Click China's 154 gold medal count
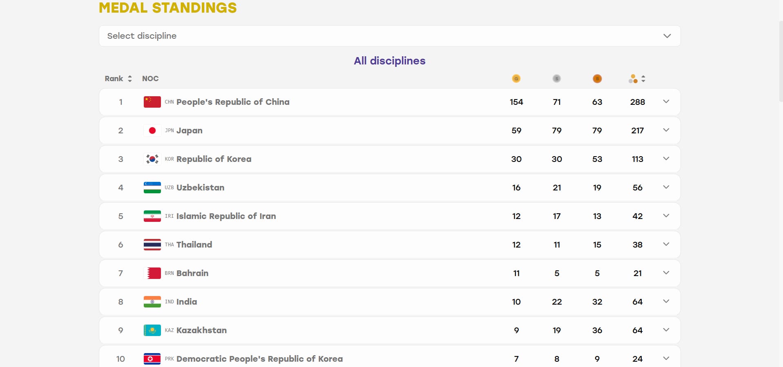The width and height of the screenshot is (783, 367). [x=516, y=102]
